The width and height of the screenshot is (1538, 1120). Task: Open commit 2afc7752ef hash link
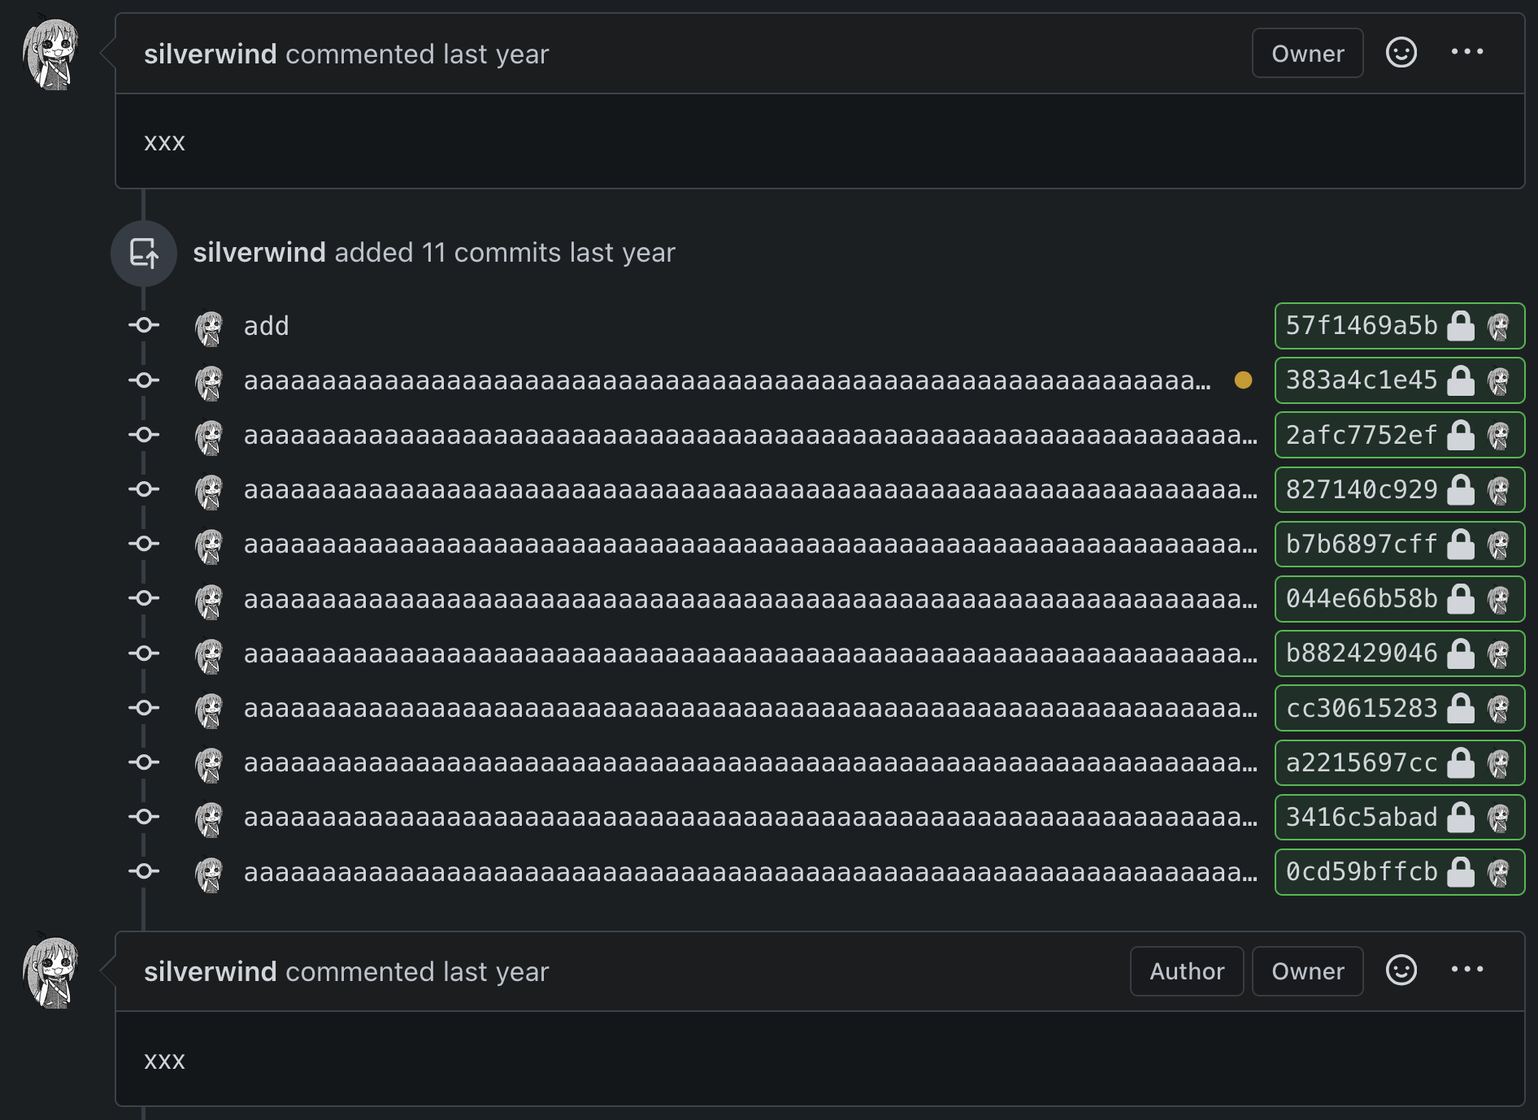click(x=1361, y=436)
